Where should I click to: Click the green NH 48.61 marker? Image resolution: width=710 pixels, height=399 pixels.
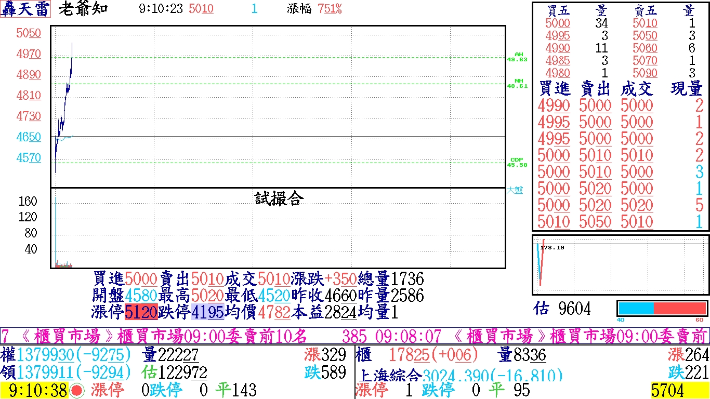517,83
